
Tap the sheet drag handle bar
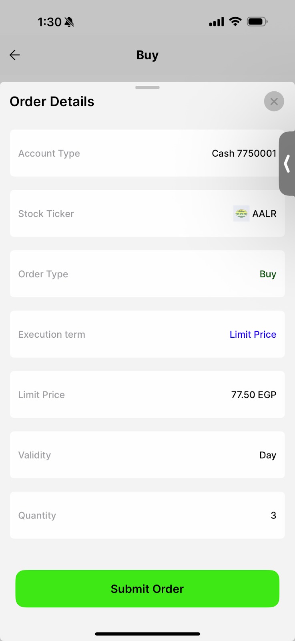[x=147, y=87]
